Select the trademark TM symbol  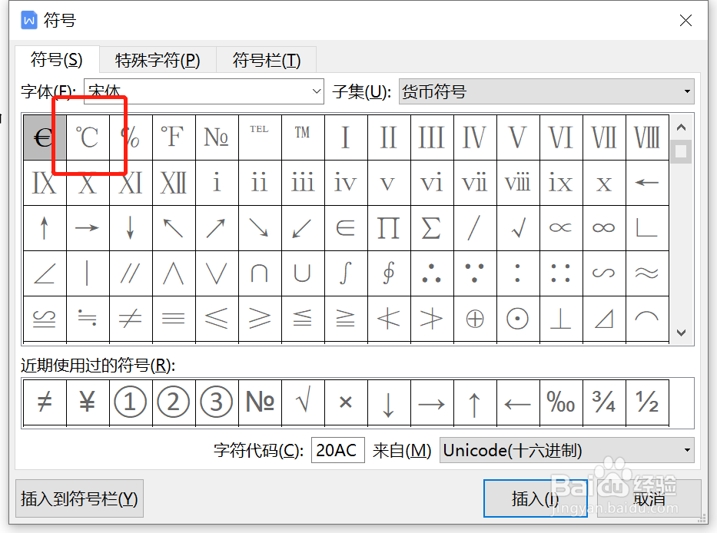click(x=302, y=137)
